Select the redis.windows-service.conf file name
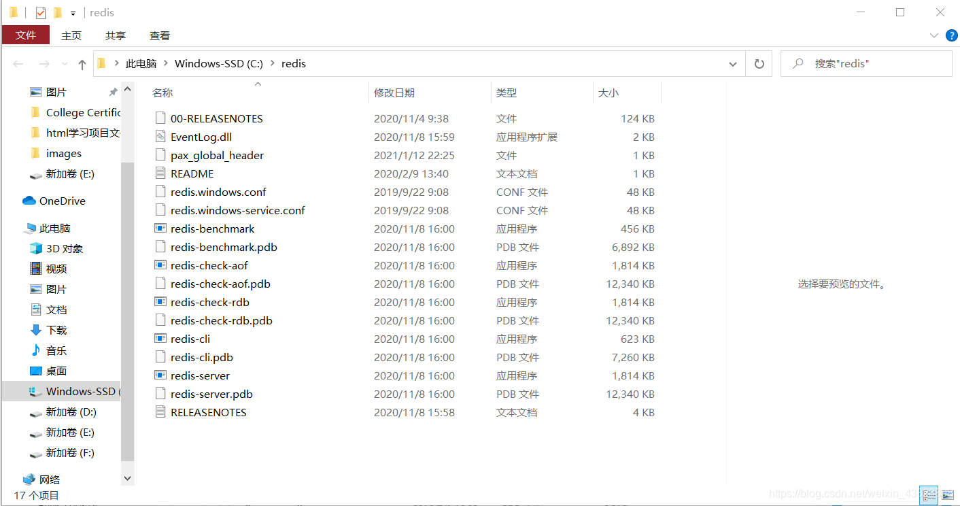The height and width of the screenshot is (506, 960). pyautogui.click(x=237, y=210)
